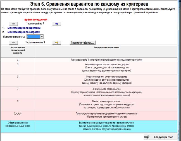Click the red 'время внедрения' criterion label
Screen dimensions: 181x141
click(x=36, y=19)
